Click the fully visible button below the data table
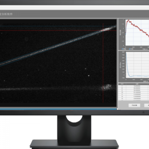The image size is (149, 149). [x=134, y=105]
